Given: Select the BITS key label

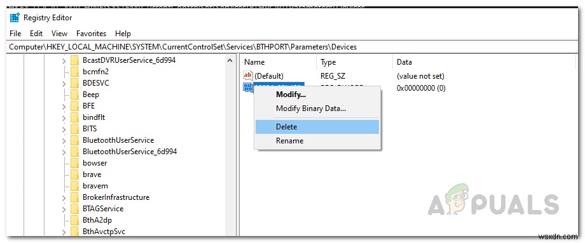Looking at the screenshot, I should click(x=90, y=129).
